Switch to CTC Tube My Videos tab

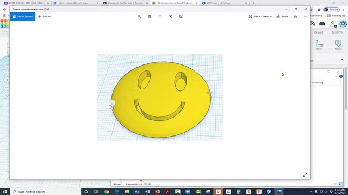click(224, 3)
